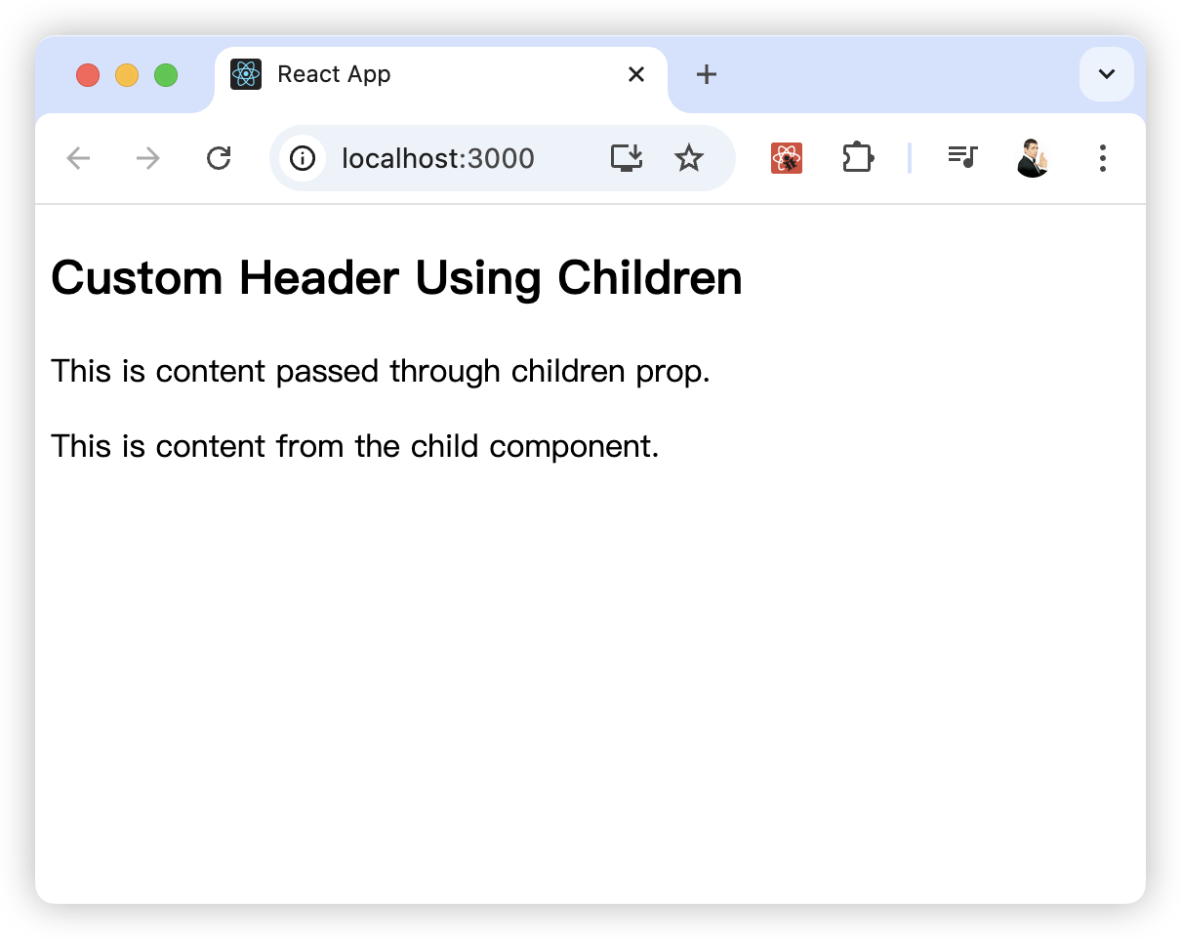Open the React Developer Tools extension icon

[x=787, y=158]
